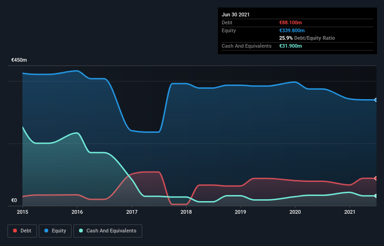Image resolution: width=384 pixels, height=246 pixels.
Task: Select the Equity endpoint marker at Jun 2021
Action: tap(376, 100)
